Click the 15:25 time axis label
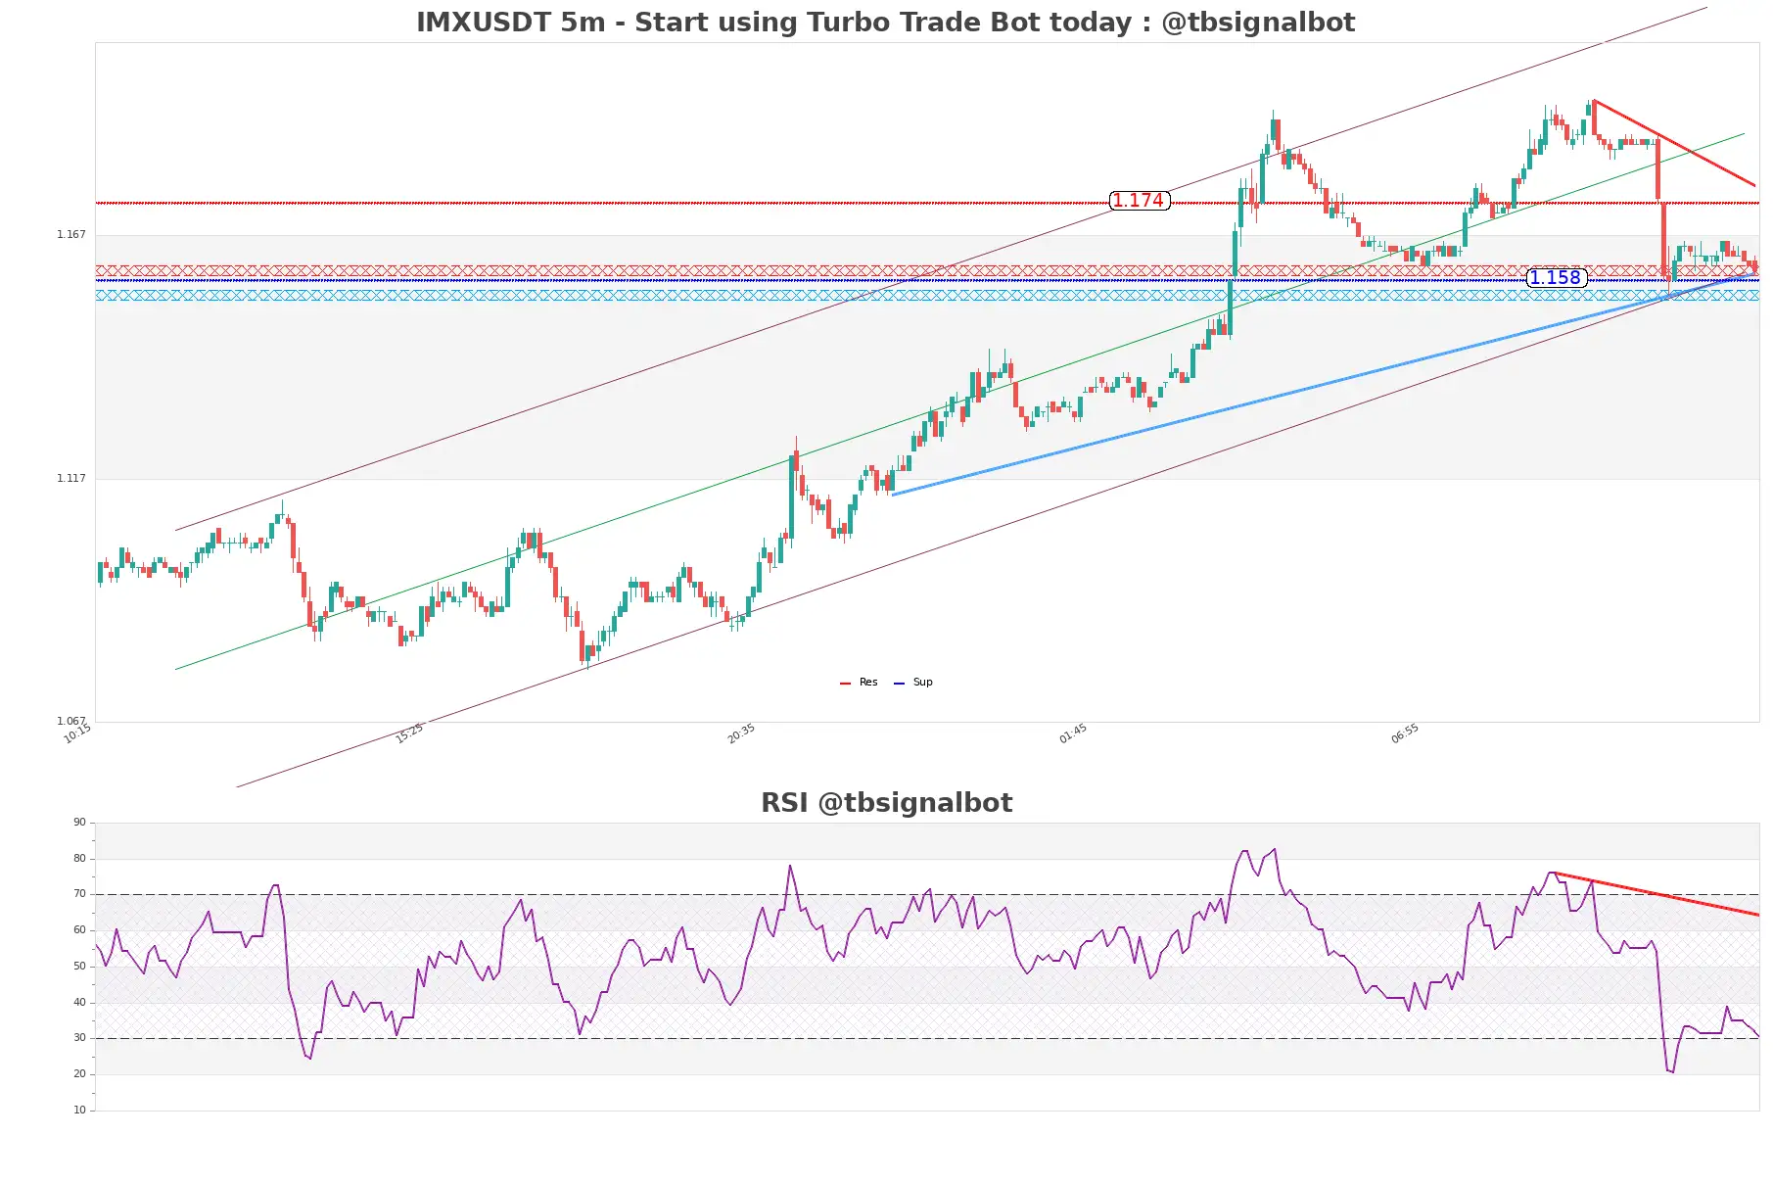 (409, 733)
